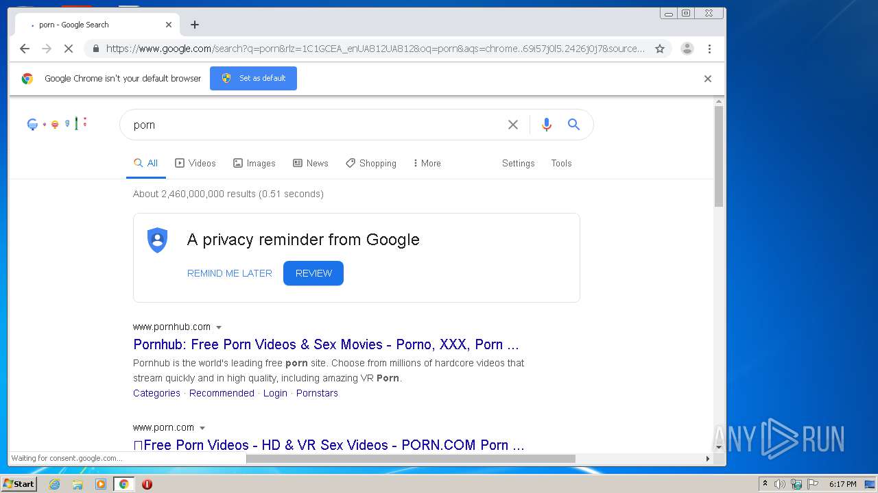This screenshot has width=878, height=493.
Task: Open search Tools
Action: click(561, 163)
